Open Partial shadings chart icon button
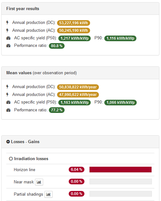This screenshot has width=161, height=201. click(x=49, y=194)
